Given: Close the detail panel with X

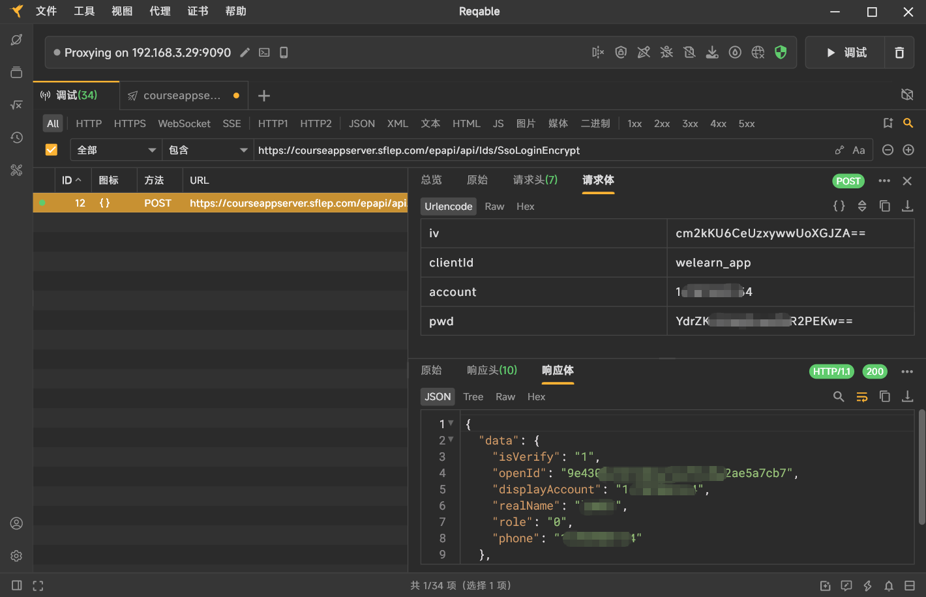Looking at the screenshot, I should coord(907,181).
